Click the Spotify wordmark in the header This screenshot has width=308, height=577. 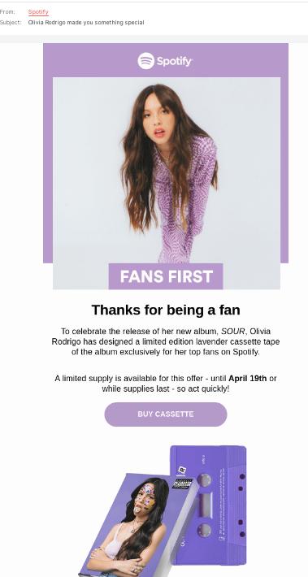tap(175, 61)
